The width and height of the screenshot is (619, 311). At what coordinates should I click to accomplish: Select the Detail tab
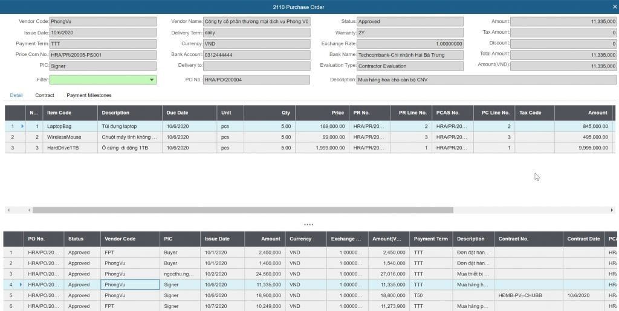pos(16,95)
